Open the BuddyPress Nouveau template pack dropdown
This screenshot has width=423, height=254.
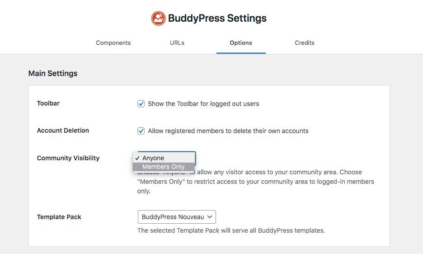tap(176, 217)
